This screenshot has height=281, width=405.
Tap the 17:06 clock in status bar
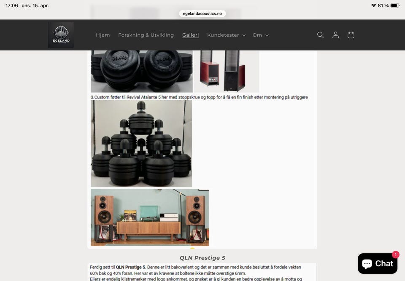12,5
